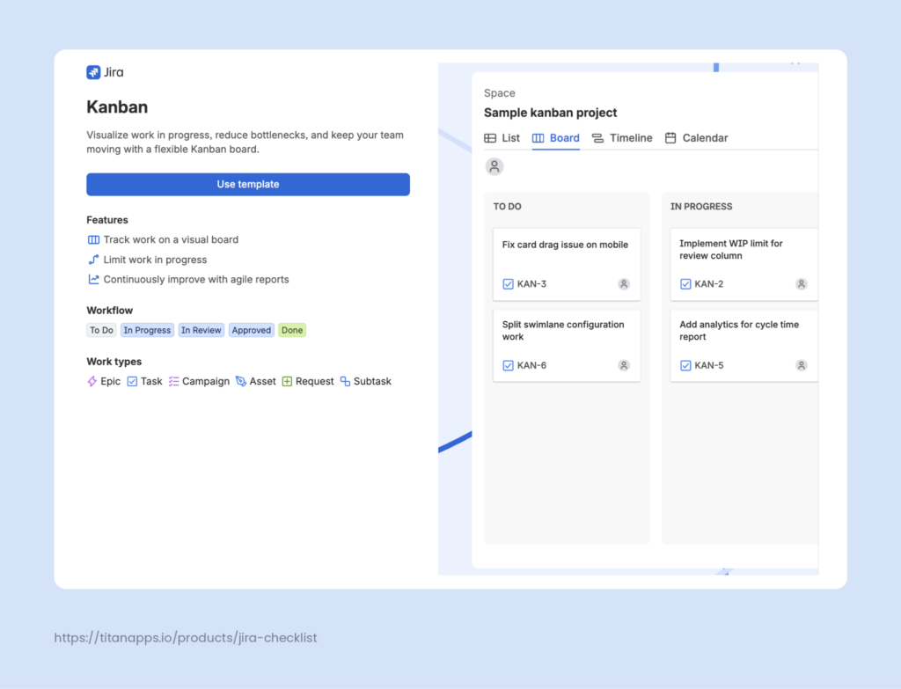Click the KAN-2 issue key
The width and height of the screenshot is (901, 689).
pyautogui.click(x=709, y=284)
